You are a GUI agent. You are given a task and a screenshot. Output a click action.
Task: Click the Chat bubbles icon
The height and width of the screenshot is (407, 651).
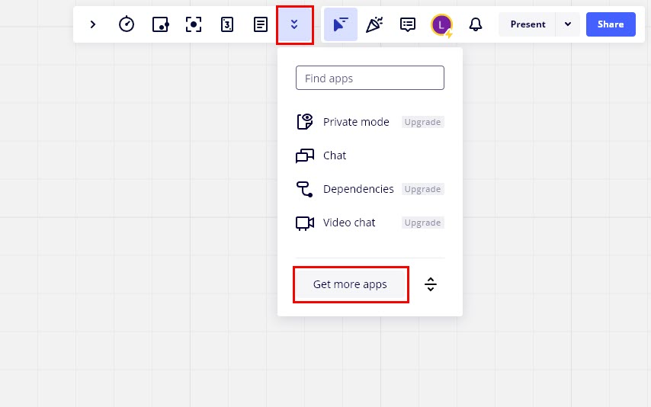(x=305, y=155)
